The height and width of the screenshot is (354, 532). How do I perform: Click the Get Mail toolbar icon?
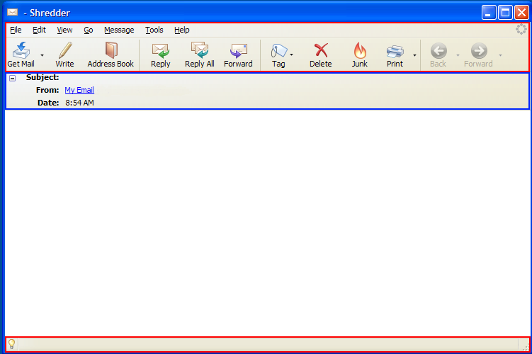21,50
